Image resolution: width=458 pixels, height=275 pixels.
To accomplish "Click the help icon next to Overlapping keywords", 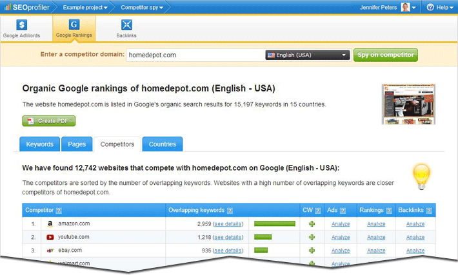I will point(230,211).
